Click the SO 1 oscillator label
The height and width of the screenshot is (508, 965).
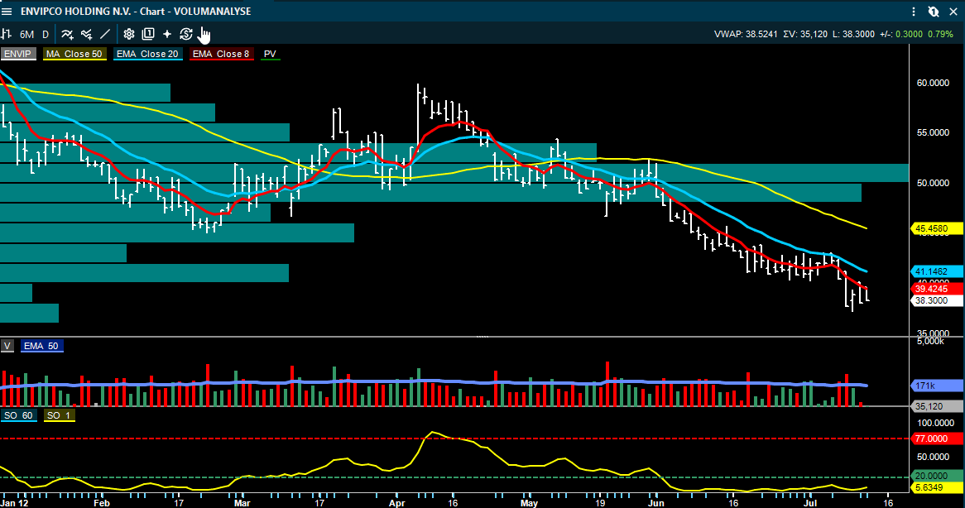[x=59, y=415]
